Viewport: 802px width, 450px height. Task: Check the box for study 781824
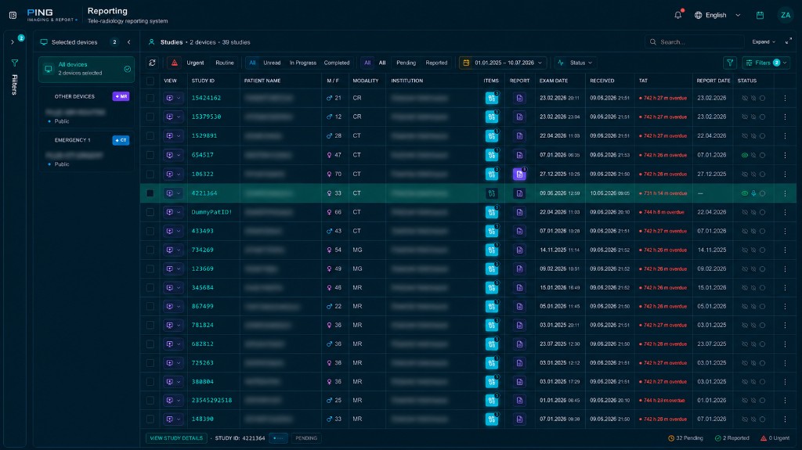tap(150, 326)
